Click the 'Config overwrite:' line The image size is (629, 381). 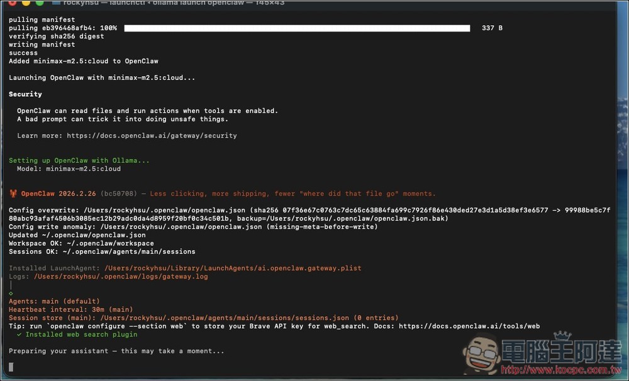tap(309, 214)
